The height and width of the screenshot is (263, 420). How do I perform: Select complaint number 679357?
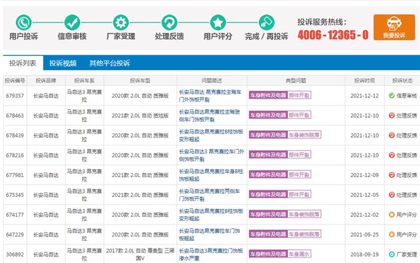[15, 95]
